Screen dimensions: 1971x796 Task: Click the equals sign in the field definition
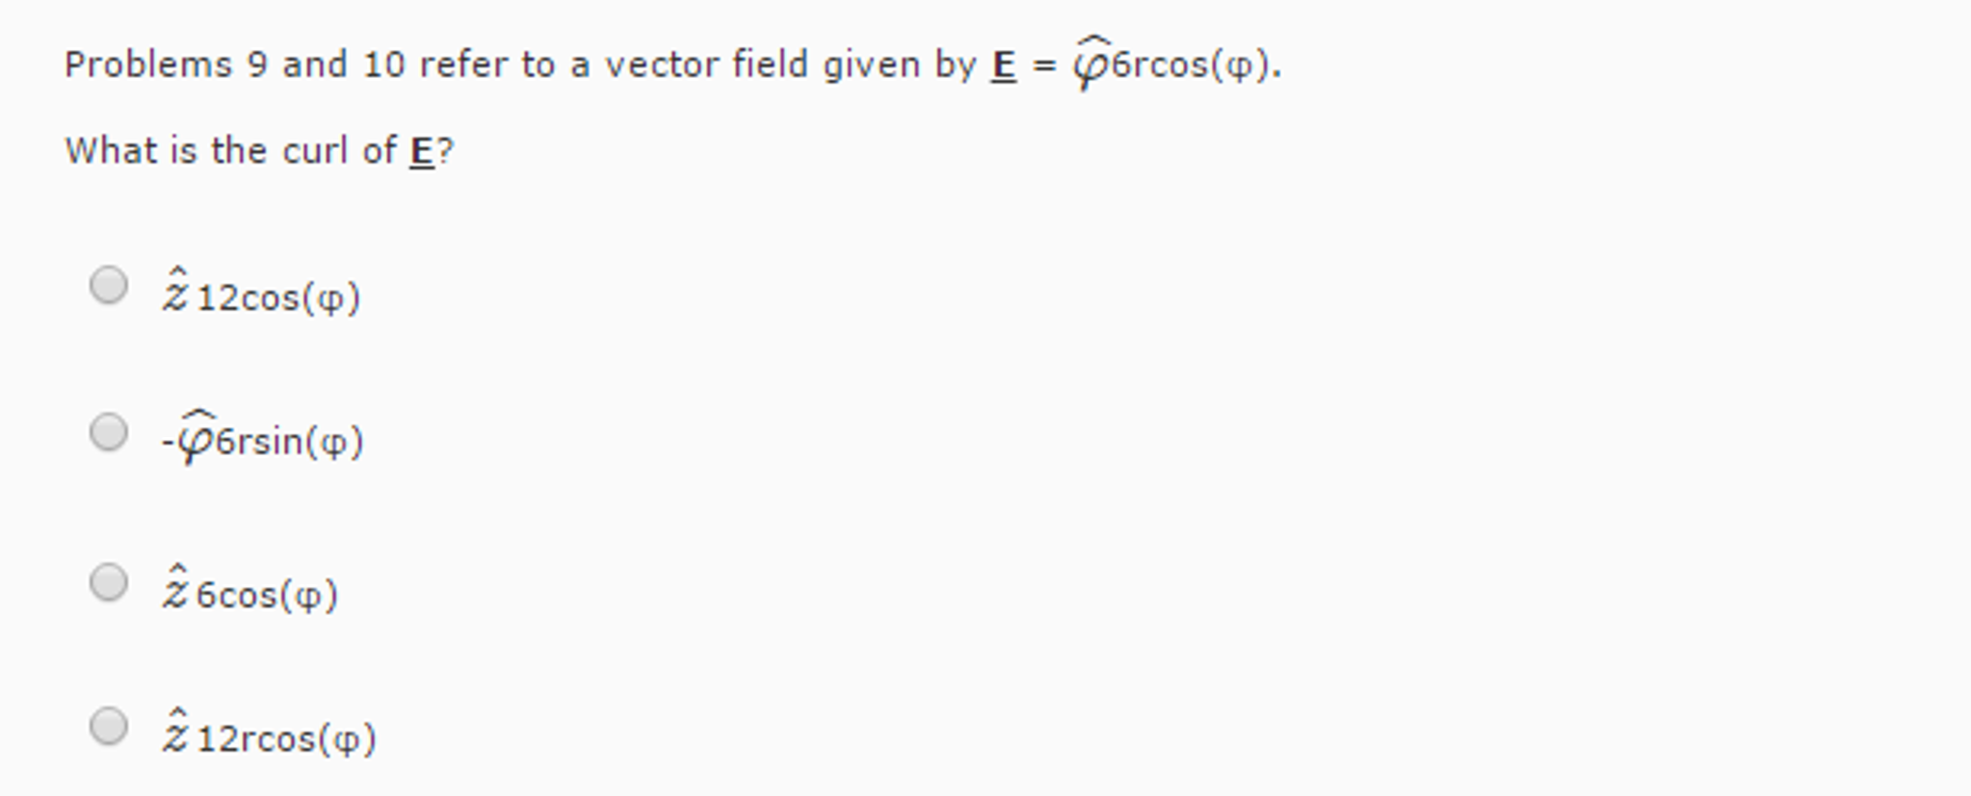(1044, 66)
